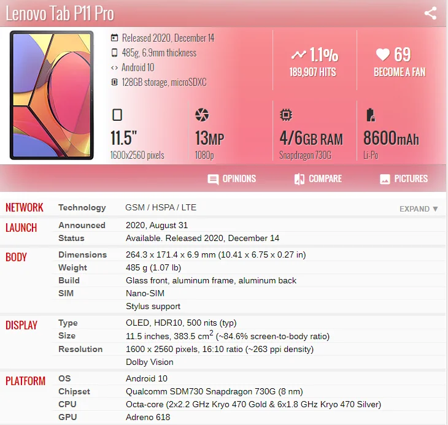The width and height of the screenshot is (448, 425).
Task: Click the storage chip icon beside 128GB
Action: click(114, 82)
